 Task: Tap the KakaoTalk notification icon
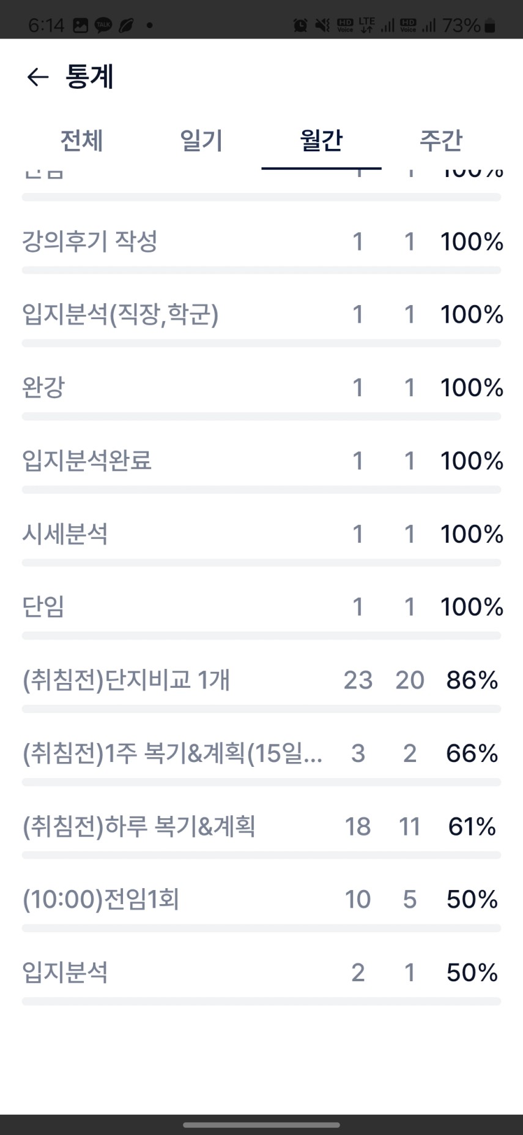point(103,25)
